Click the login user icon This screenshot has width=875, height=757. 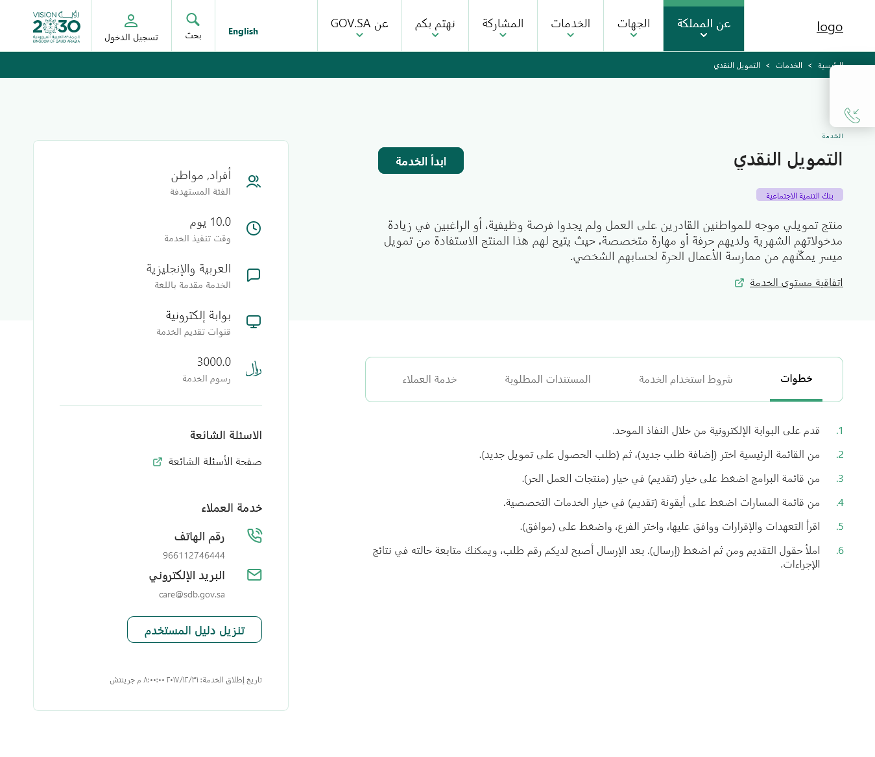coord(131,21)
